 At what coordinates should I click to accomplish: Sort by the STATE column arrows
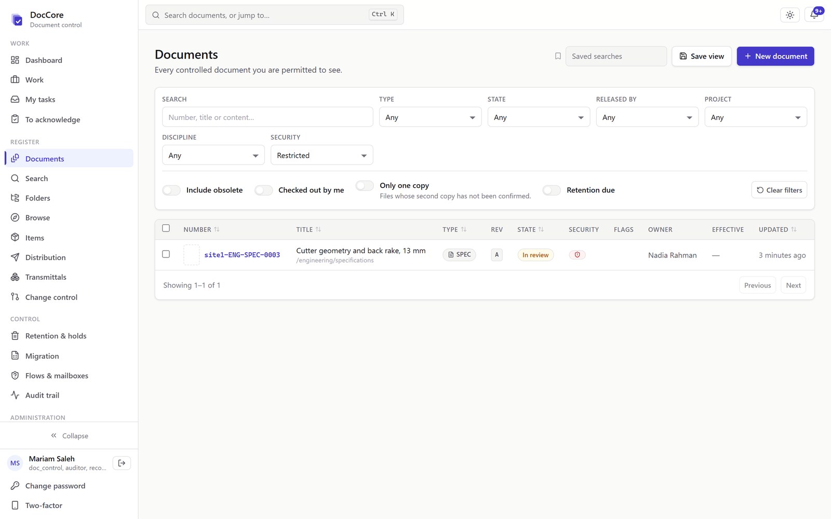pyautogui.click(x=541, y=229)
